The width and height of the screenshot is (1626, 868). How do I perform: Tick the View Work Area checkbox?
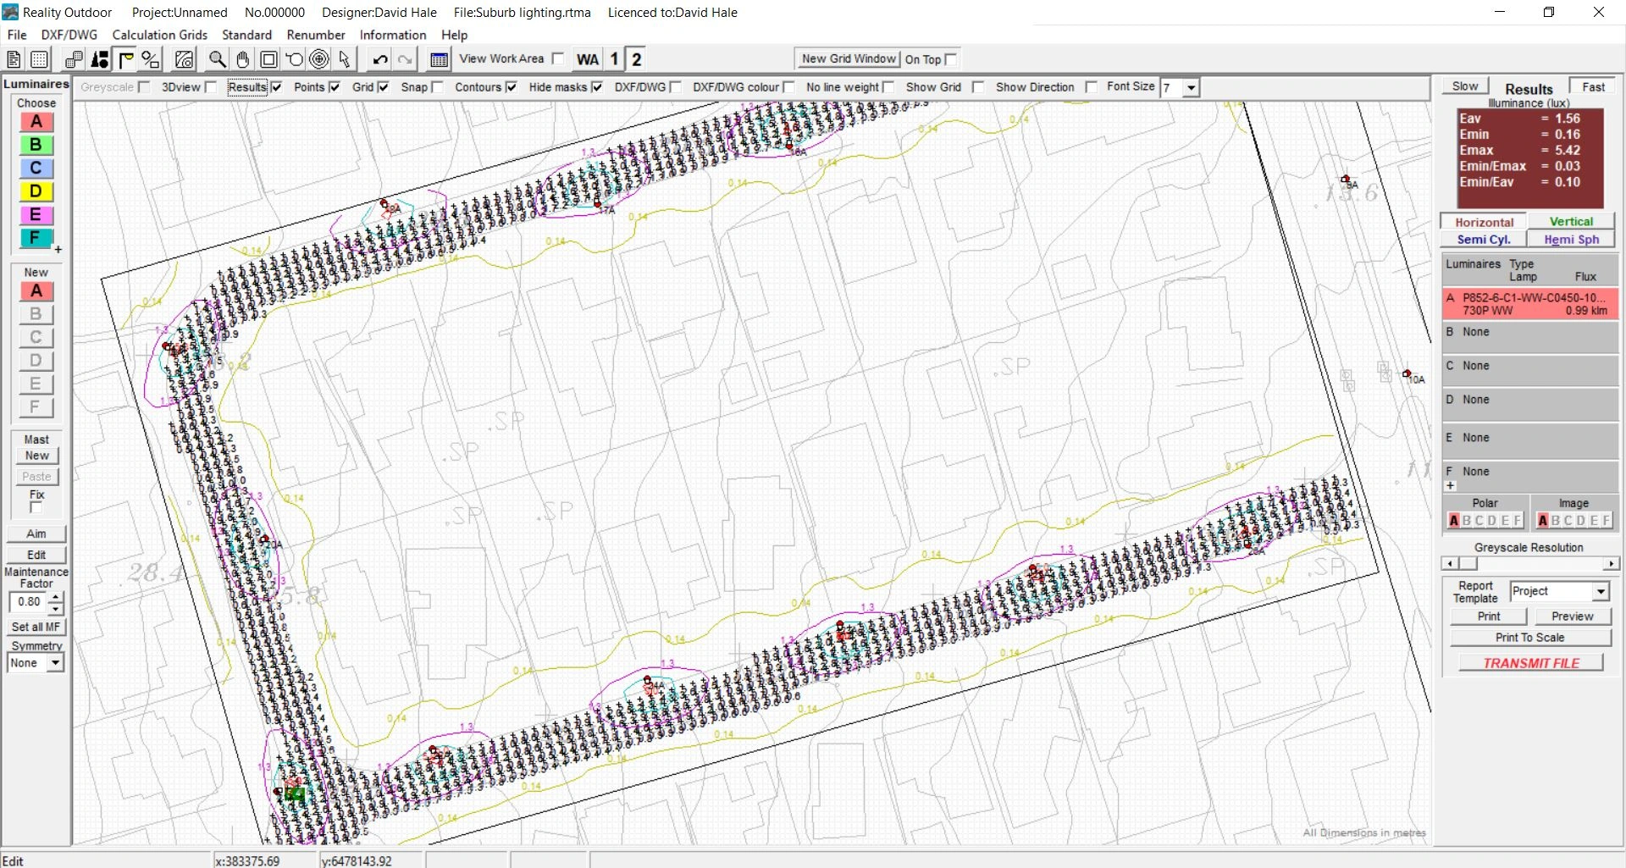tap(557, 58)
